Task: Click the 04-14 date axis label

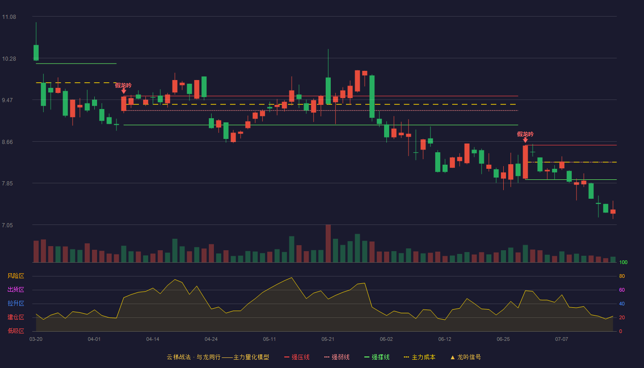Action: click(153, 339)
